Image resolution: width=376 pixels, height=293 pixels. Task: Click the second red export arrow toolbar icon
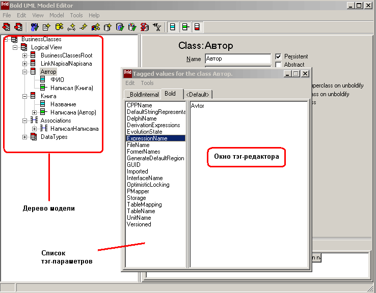(18, 27)
